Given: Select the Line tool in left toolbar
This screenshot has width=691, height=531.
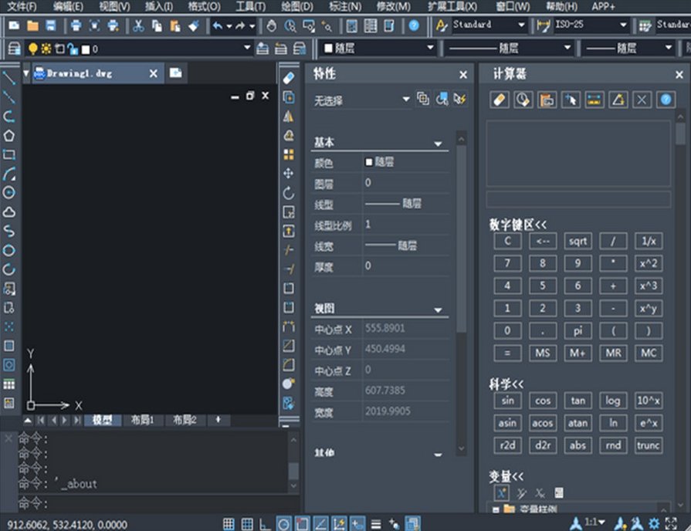Looking at the screenshot, I should (x=8, y=77).
